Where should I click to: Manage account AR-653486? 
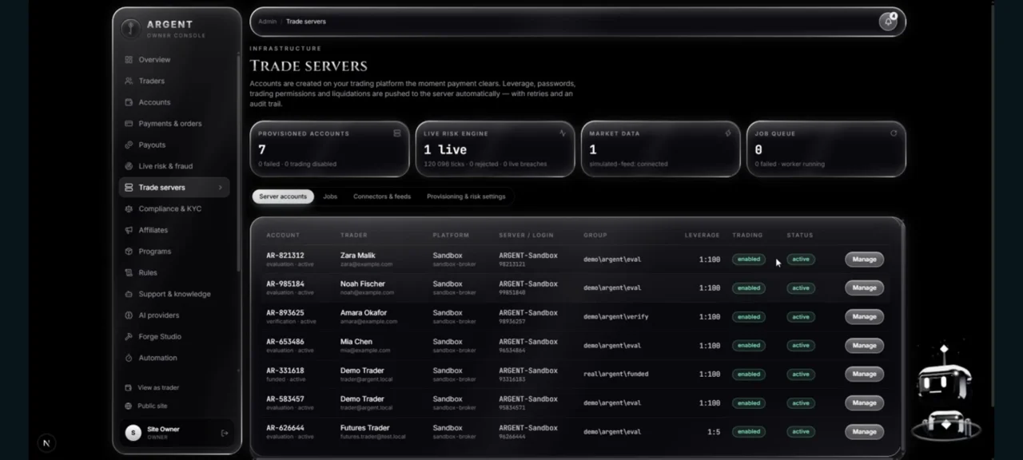tap(864, 346)
